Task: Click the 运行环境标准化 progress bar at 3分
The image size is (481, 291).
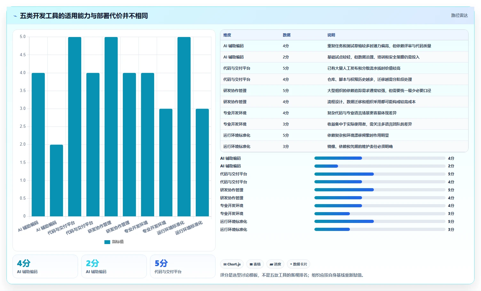Action: tap(380, 229)
